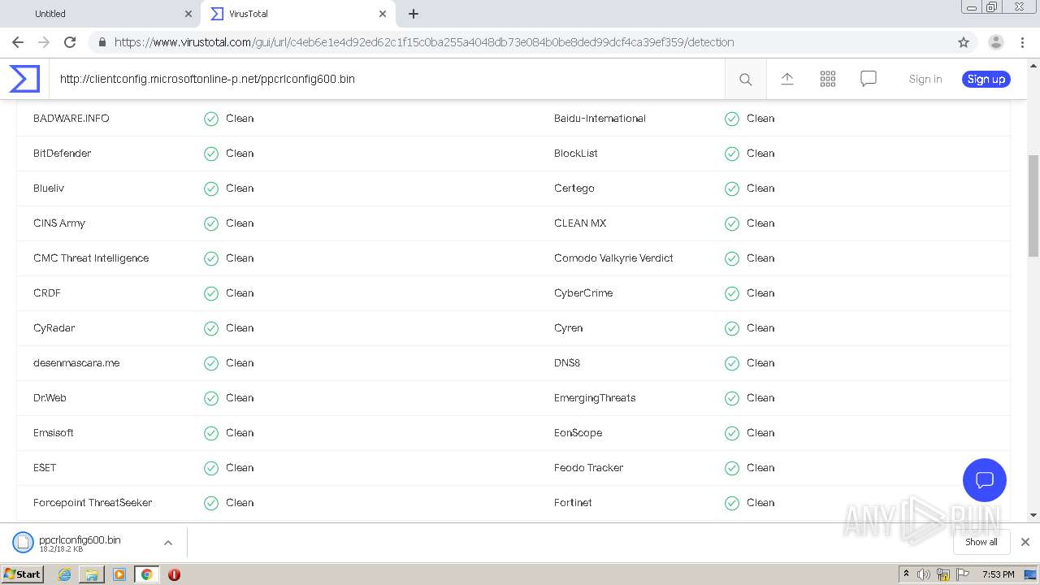Open file explorer from taskbar
This screenshot has height=585, width=1040.
click(x=92, y=574)
